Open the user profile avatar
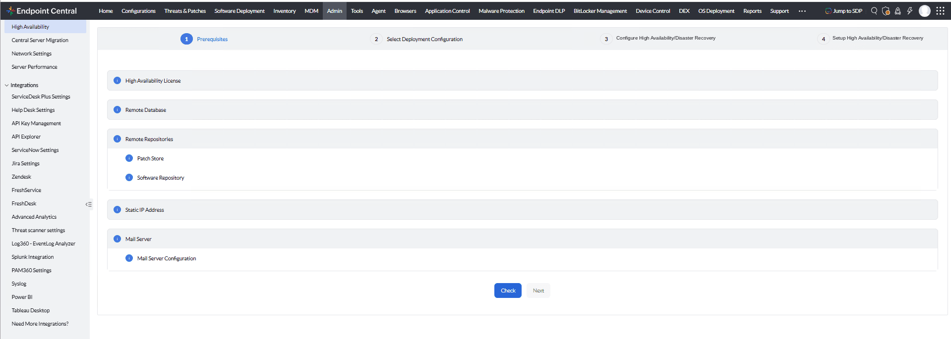 pos(925,11)
